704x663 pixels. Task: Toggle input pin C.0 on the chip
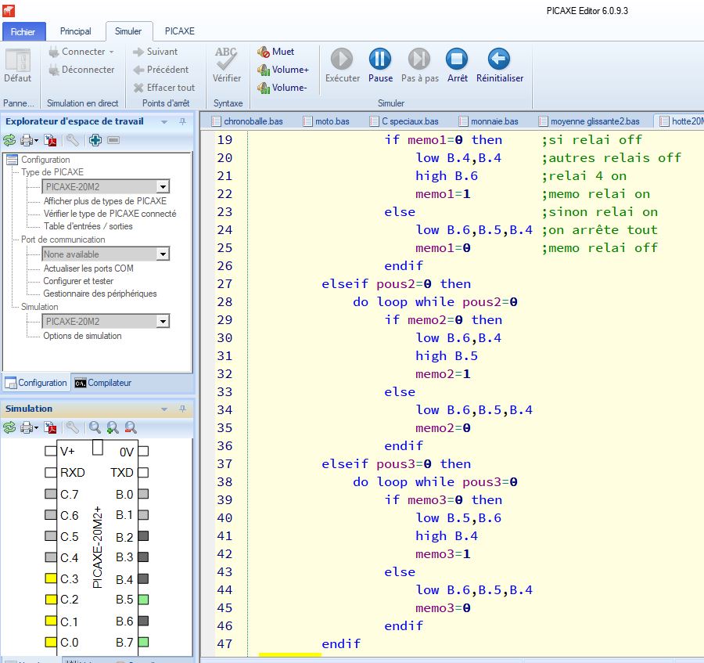(x=50, y=643)
